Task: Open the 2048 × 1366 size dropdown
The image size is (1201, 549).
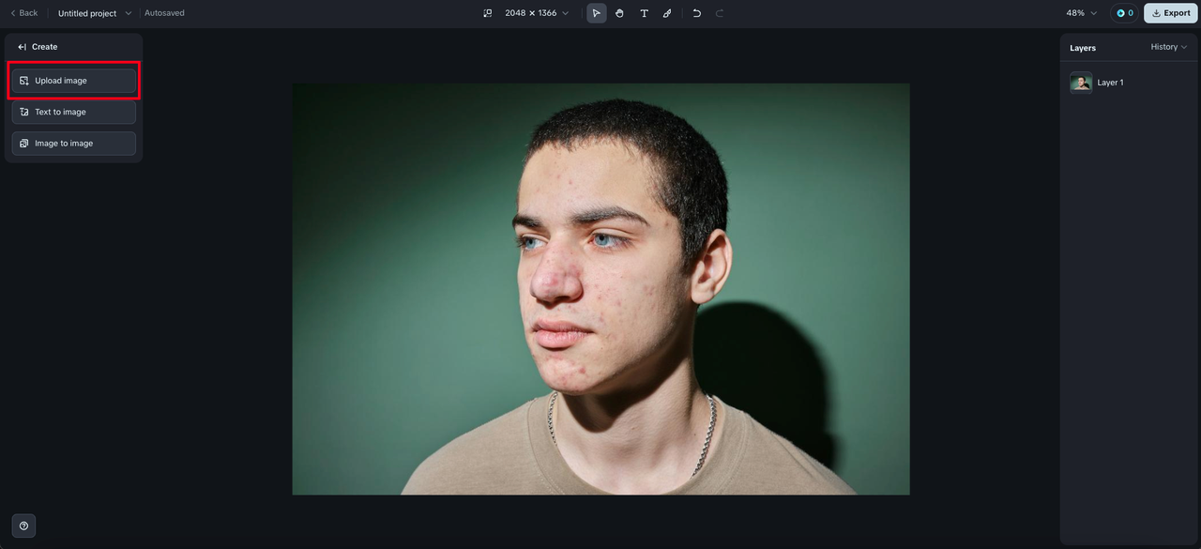Action: click(x=537, y=13)
